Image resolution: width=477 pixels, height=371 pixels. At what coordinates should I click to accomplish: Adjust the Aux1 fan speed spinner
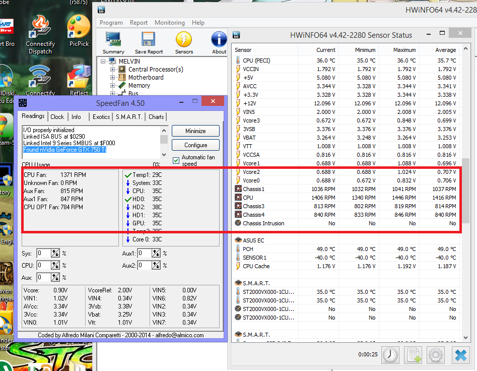[x=156, y=253]
